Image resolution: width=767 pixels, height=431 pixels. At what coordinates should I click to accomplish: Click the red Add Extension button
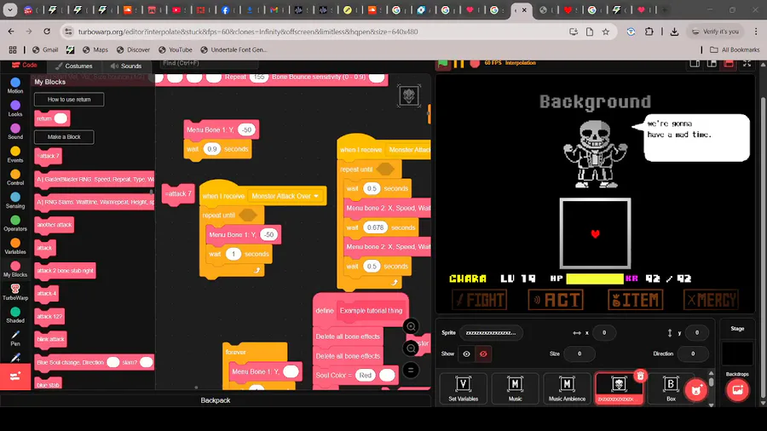(15, 376)
